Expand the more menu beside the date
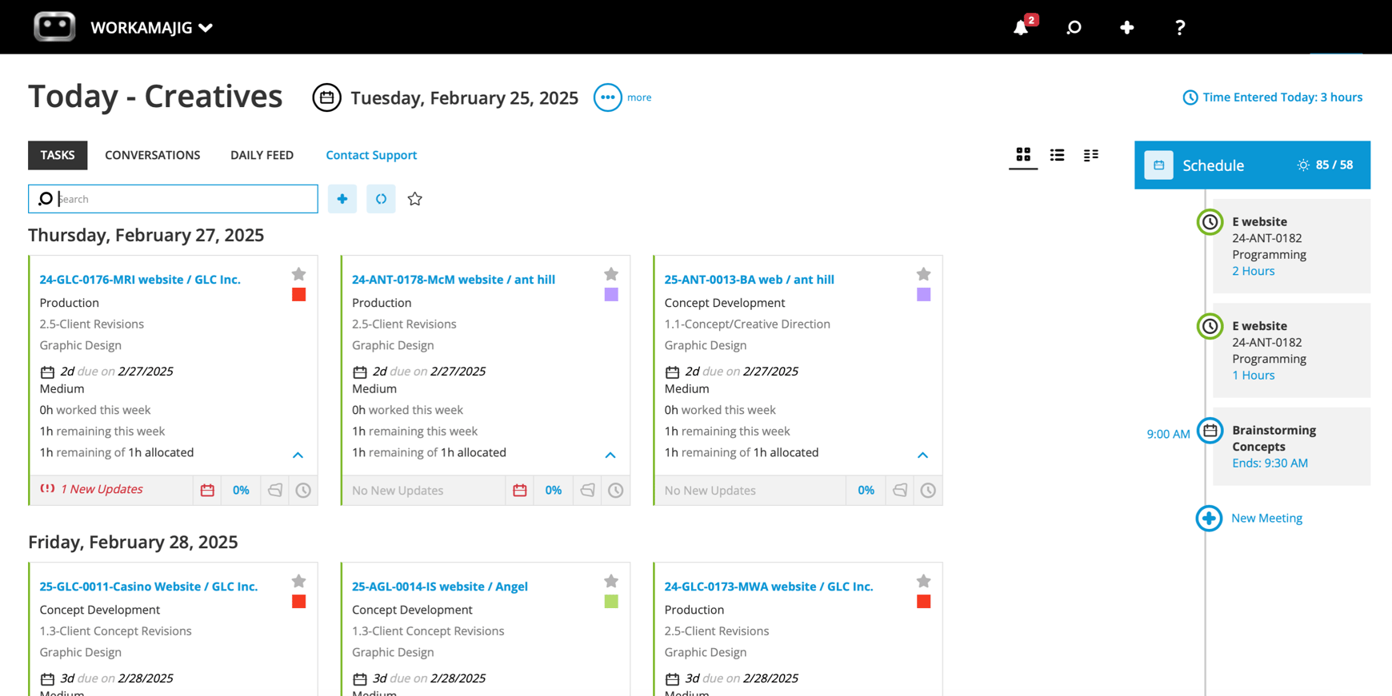This screenshot has width=1392, height=696. [x=607, y=97]
